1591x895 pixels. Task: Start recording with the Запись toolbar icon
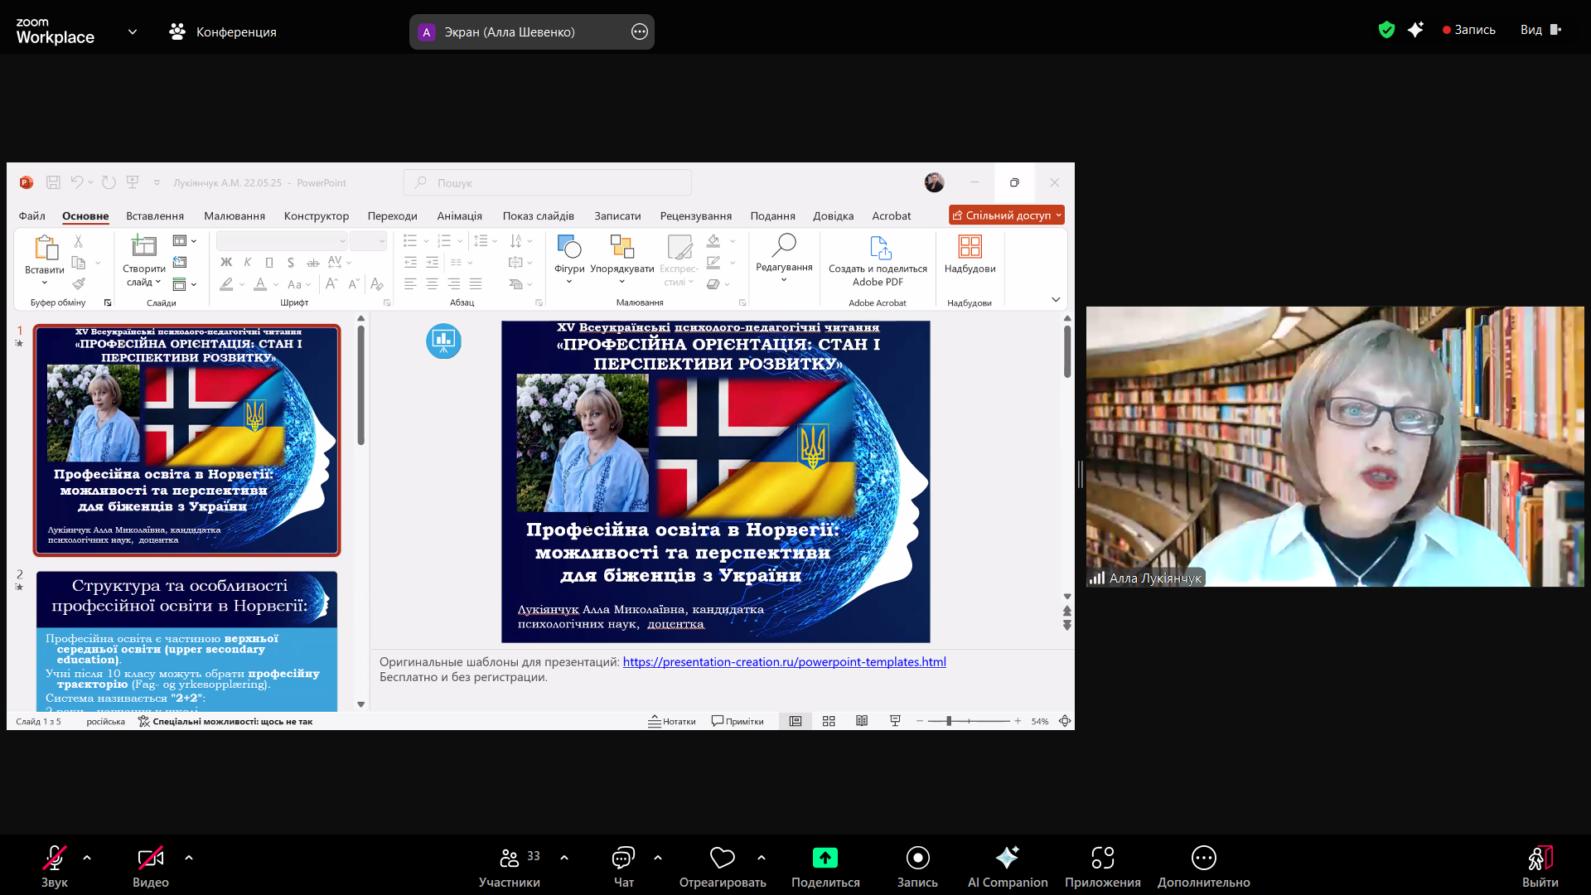pos(917,858)
